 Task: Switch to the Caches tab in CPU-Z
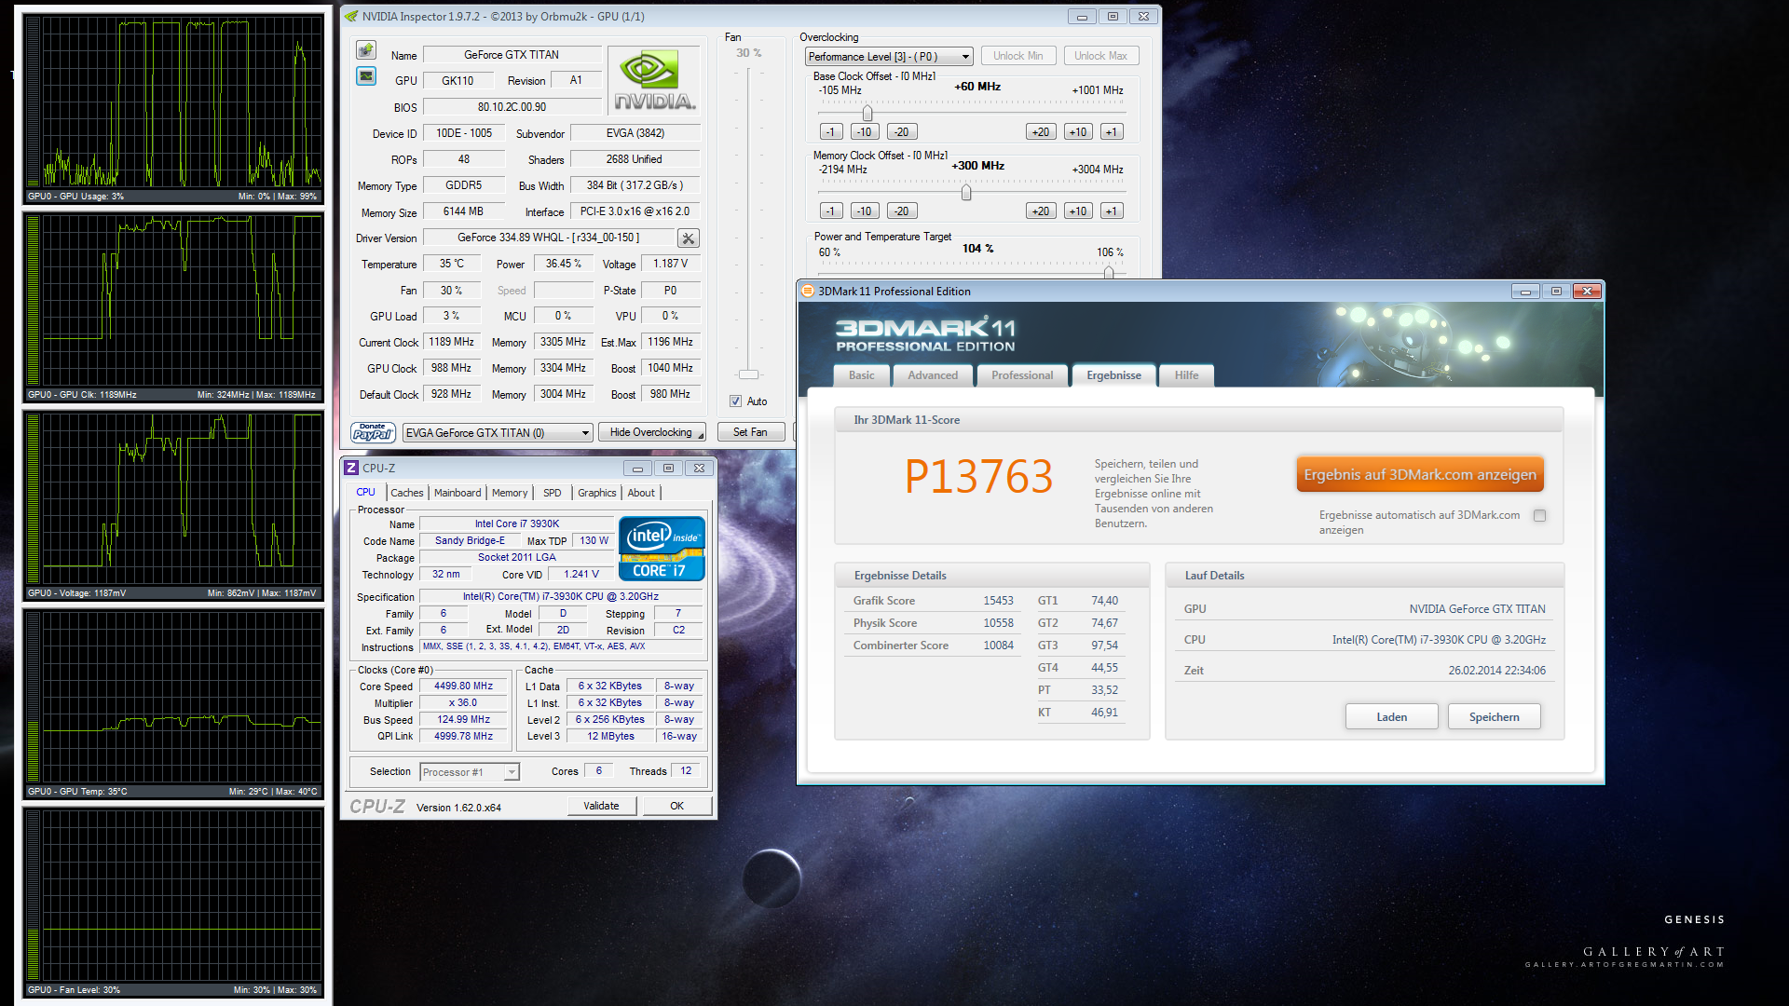[406, 493]
